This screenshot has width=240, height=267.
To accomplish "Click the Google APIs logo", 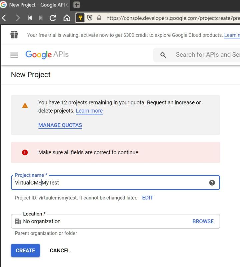I will click(x=47, y=55).
